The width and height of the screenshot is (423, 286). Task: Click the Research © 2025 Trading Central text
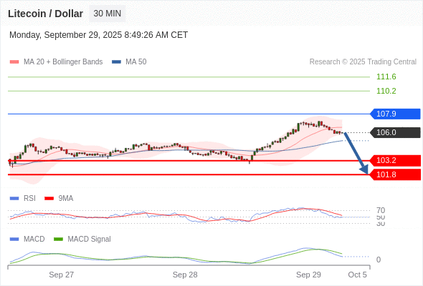(x=363, y=62)
